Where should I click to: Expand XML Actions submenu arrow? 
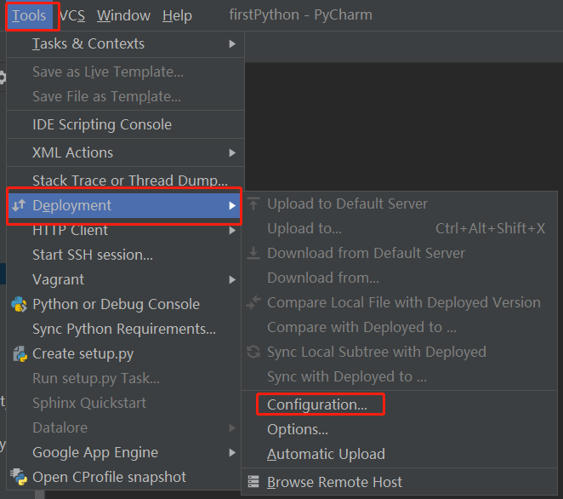coord(232,152)
